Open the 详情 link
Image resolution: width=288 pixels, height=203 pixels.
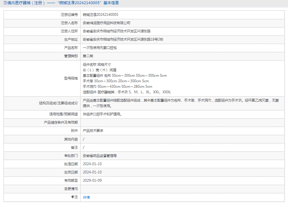86,197
